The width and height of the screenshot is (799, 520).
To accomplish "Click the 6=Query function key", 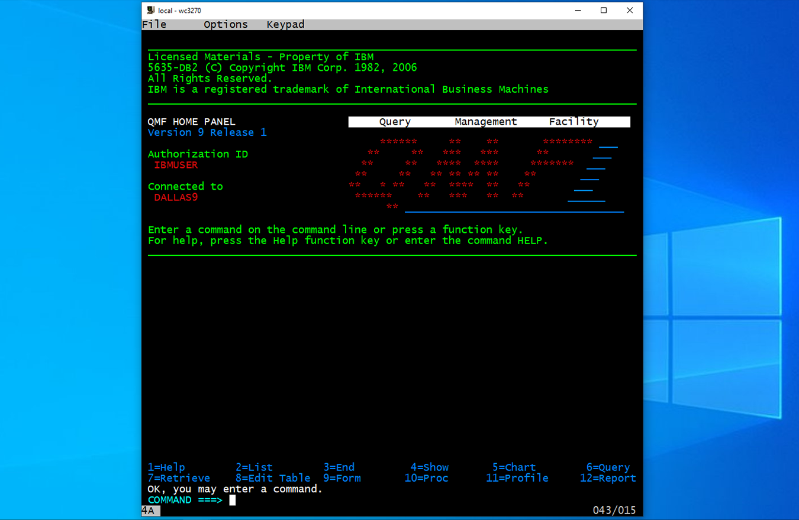I will click(608, 467).
